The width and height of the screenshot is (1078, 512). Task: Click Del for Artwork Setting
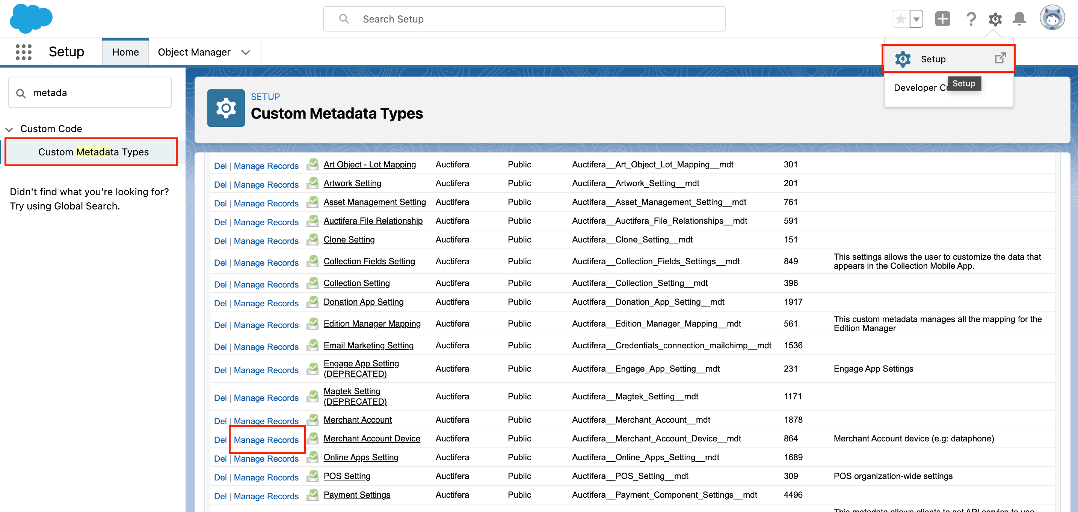point(220,184)
